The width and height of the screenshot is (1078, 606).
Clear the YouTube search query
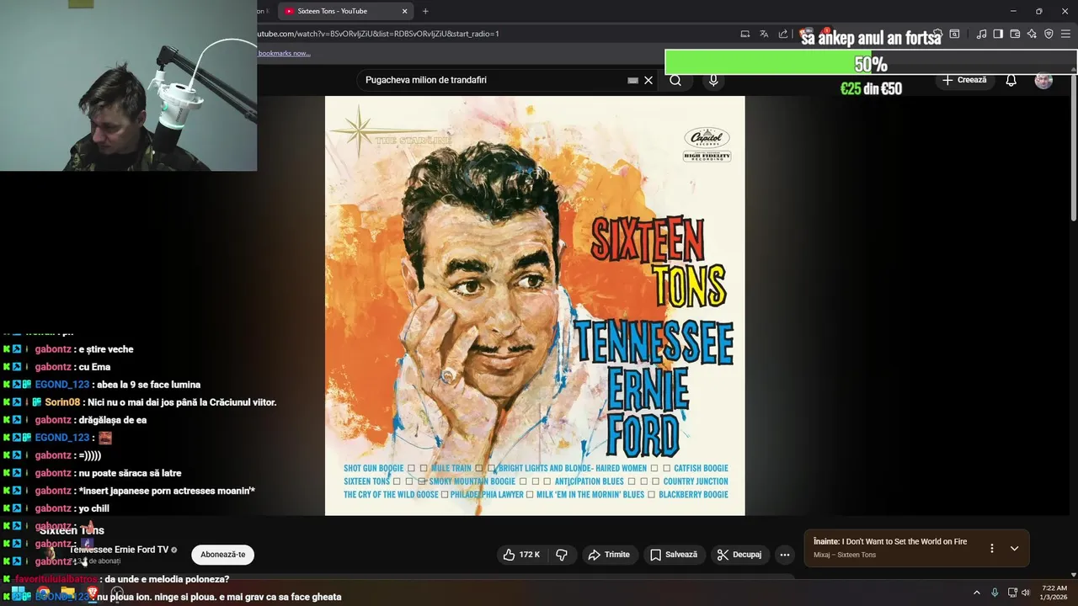(648, 80)
